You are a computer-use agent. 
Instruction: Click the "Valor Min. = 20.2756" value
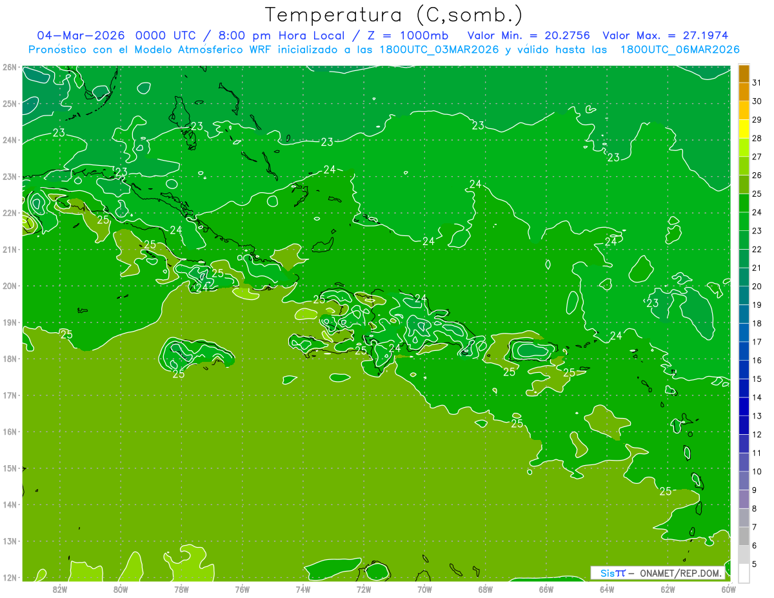point(530,35)
